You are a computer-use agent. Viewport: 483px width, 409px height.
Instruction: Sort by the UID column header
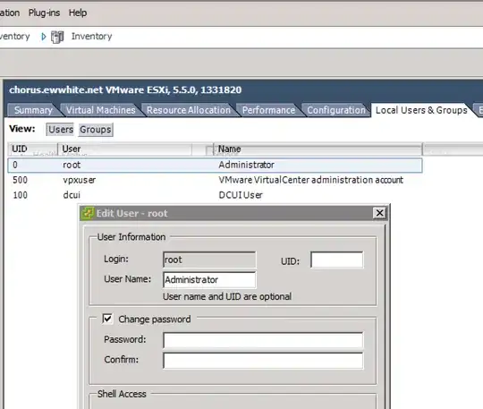33,149
